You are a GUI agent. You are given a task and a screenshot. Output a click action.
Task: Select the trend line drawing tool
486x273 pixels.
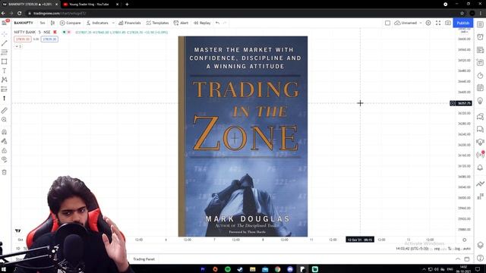tap(5, 43)
